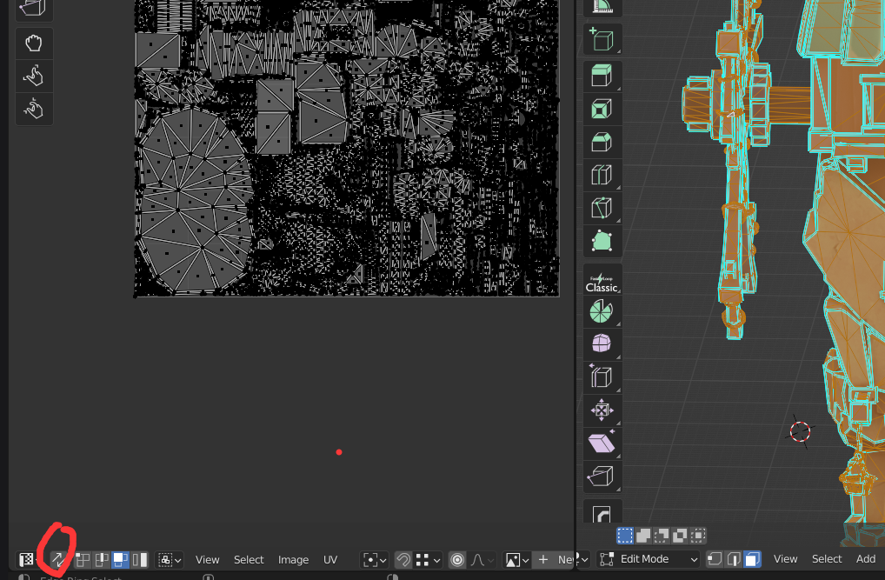Select the Relax sculpt tool in UV editor

pyautogui.click(x=34, y=76)
